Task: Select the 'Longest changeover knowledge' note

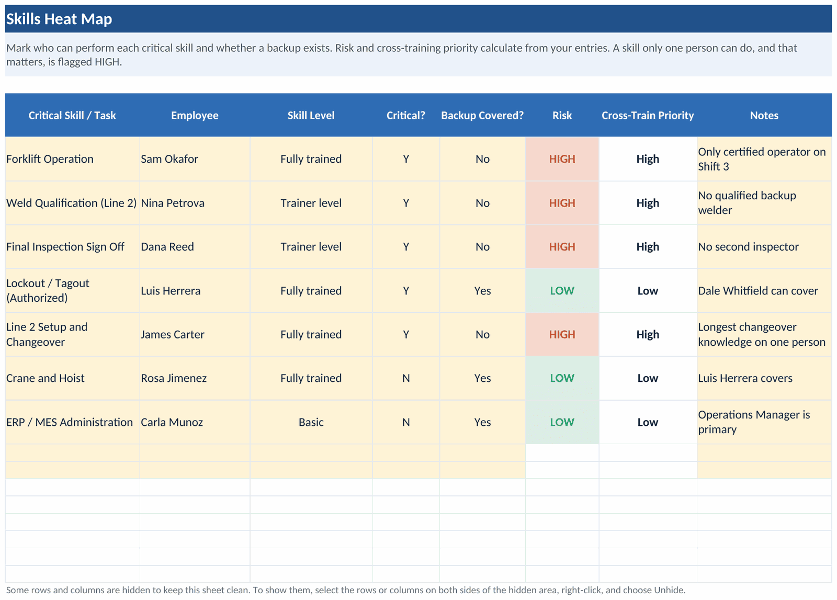Action: click(764, 334)
